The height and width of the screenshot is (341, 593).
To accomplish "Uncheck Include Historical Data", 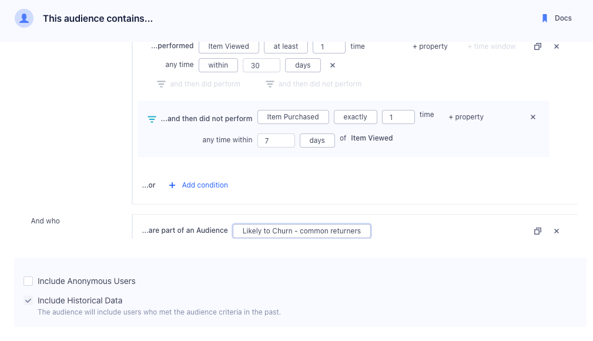I will point(28,300).
